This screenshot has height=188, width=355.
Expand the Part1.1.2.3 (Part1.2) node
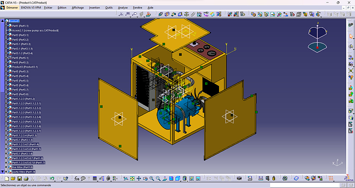pyautogui.click(x=6, y=99)
